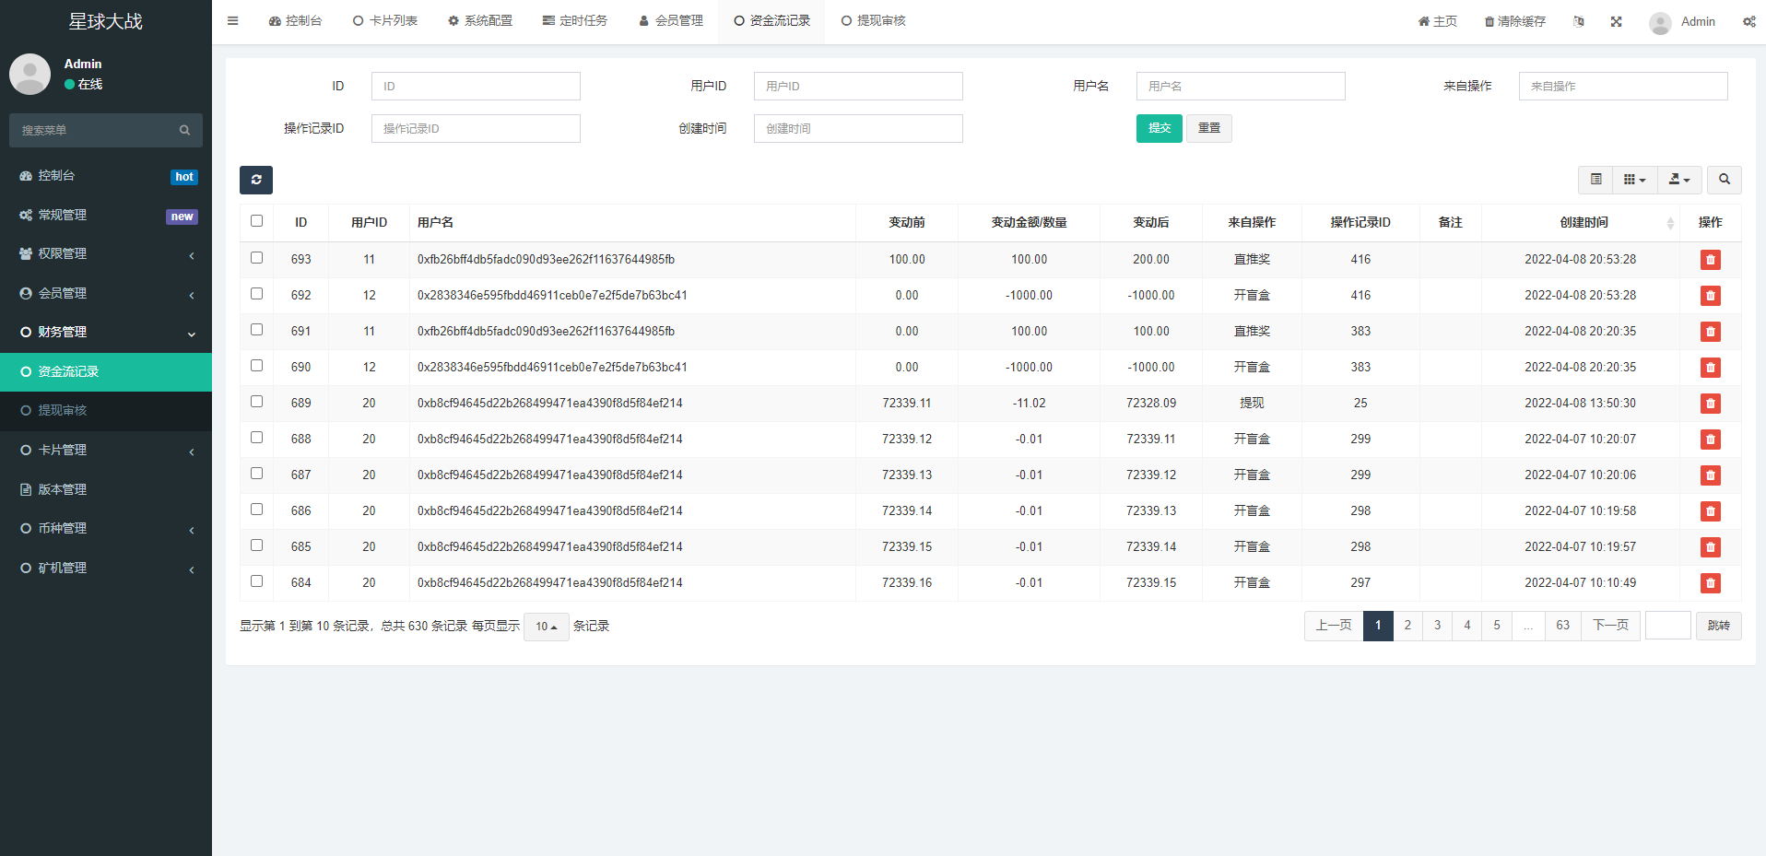Switch to the 提现审核 top tab
This screenshot has width=1766, height=856.
[x=872, y=20]
